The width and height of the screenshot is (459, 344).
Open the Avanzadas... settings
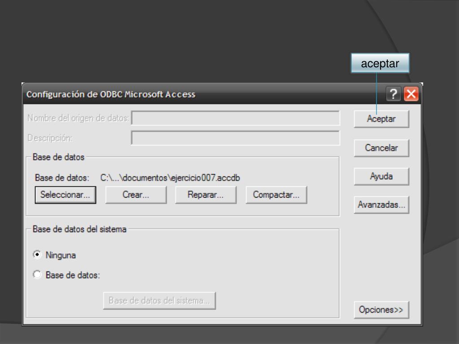pos(381,205)
